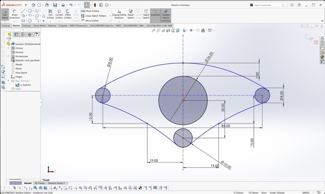Pick the Line sketch tool
The height and width of the screenshot is (194, 325).
click(x=23, y=11)
